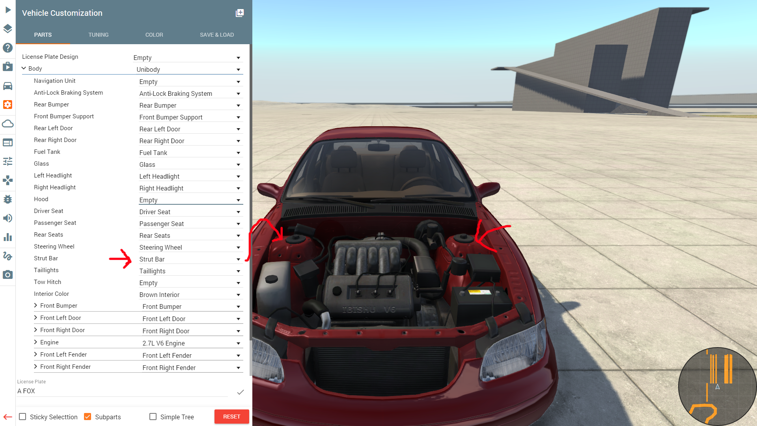Confirm license plate with checkmark button

click(240, 392)
